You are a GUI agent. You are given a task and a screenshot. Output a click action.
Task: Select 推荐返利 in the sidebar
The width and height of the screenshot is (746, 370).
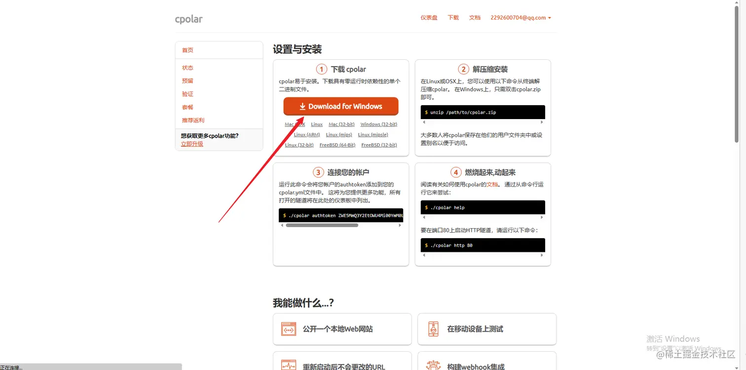(x=193, y=120)
